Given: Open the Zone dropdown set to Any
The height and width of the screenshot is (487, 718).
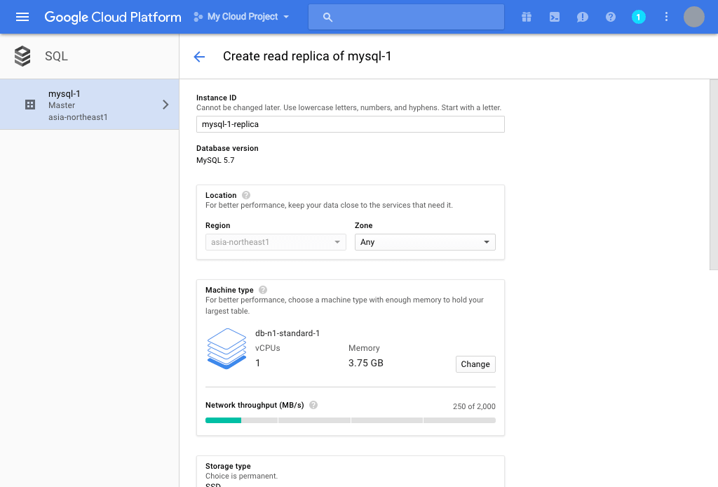Looking at the screenshot, I should click(425, 242).
